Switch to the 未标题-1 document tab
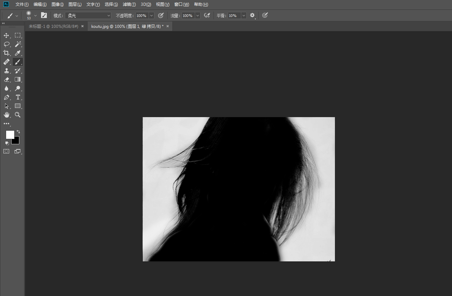Viewport: 452px width, 296px height. tap(54, 26)
